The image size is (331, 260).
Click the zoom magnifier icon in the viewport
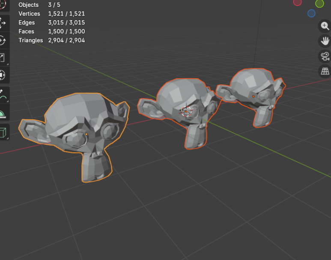tap(325, 26)
